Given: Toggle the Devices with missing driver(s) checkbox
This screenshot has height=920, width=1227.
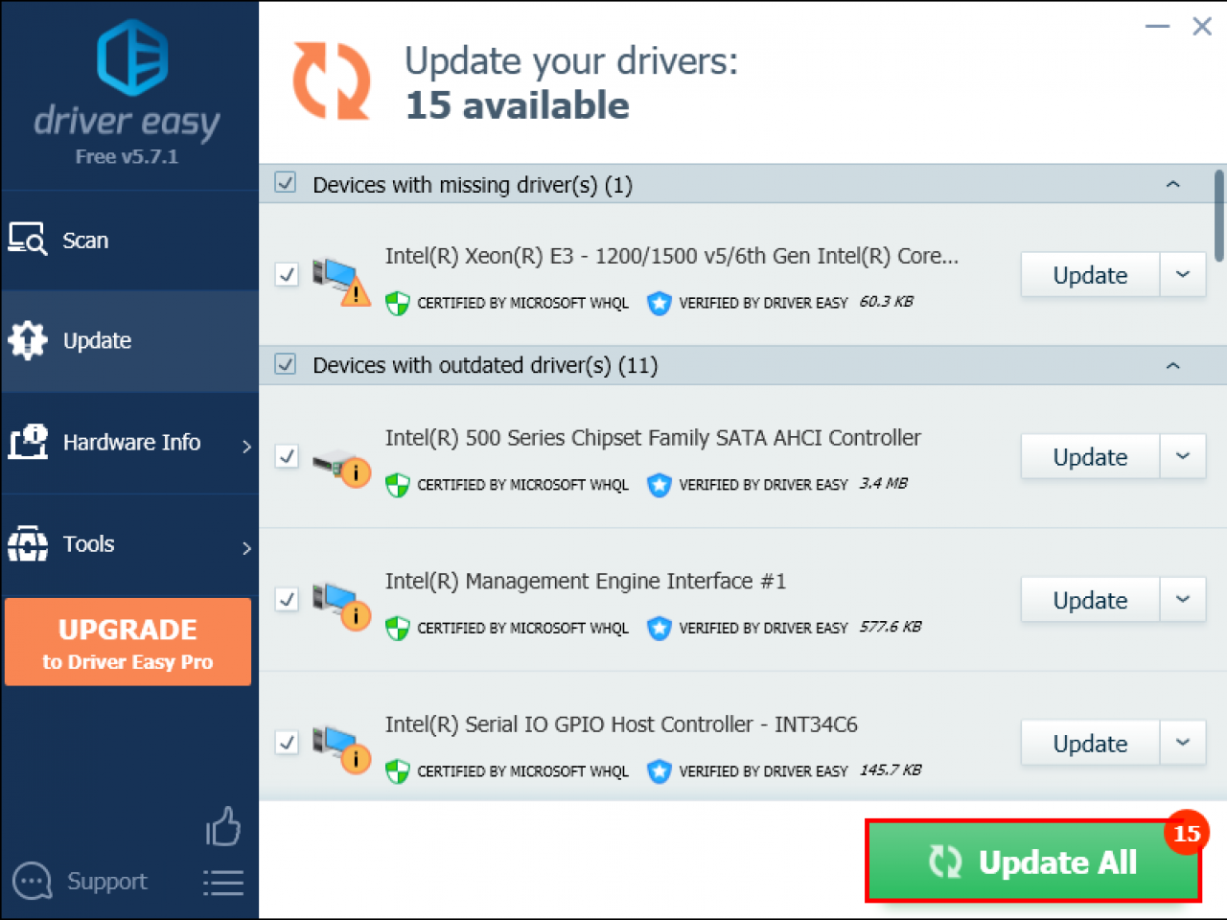Looking at the screenshot, I should point(285,182).
